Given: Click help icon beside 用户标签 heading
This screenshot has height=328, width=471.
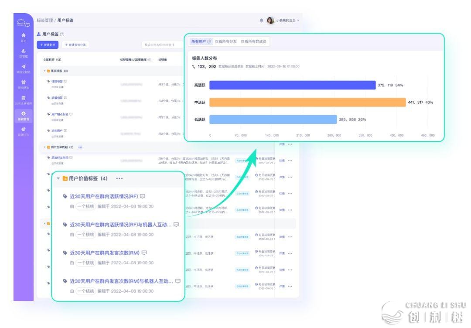Looking at the screenshot, I should coord(62,34).
